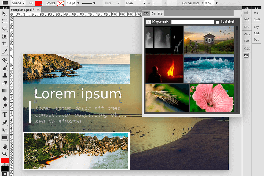
Task: Select the Move tool
Action: [x=5, y=13]
